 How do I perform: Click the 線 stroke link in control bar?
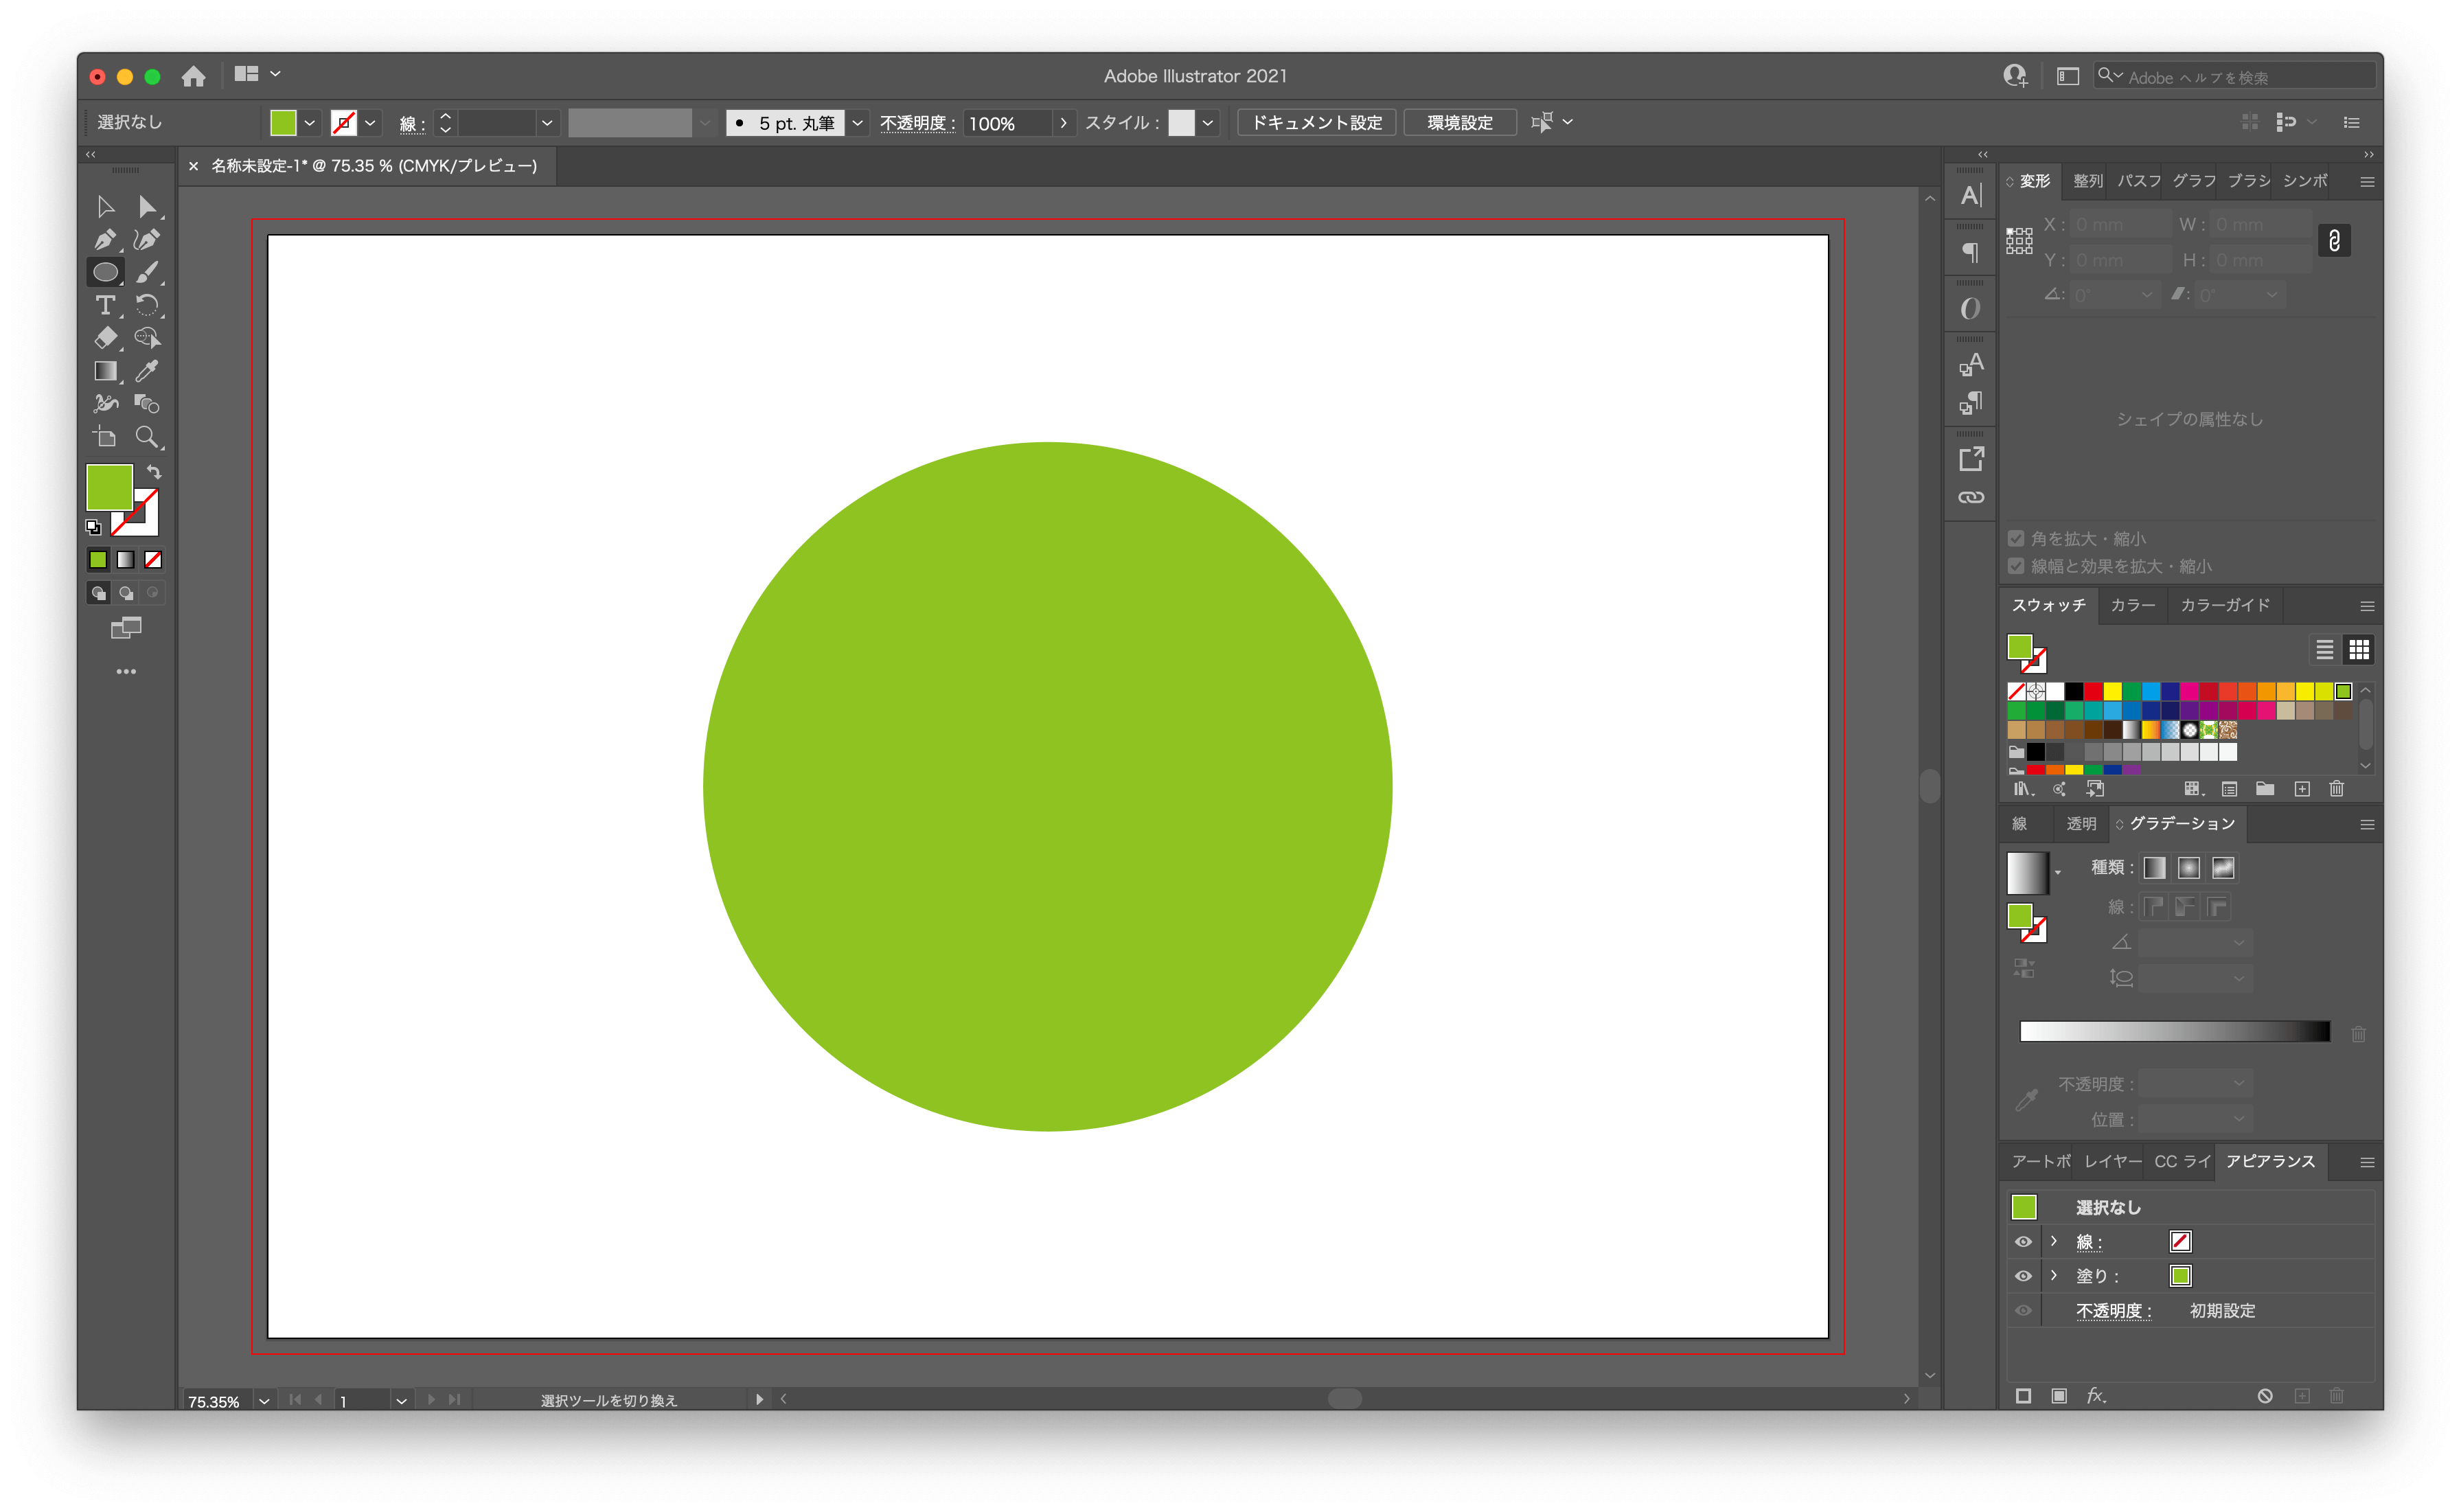tap(411, 124)
